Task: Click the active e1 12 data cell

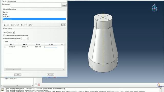Action: coord(51,47)
